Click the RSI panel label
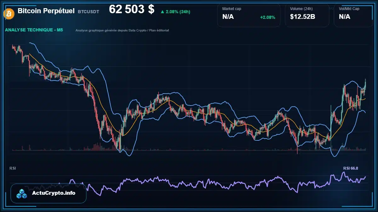This screenshot has height=212, width=378. click(x=13, y=168)
